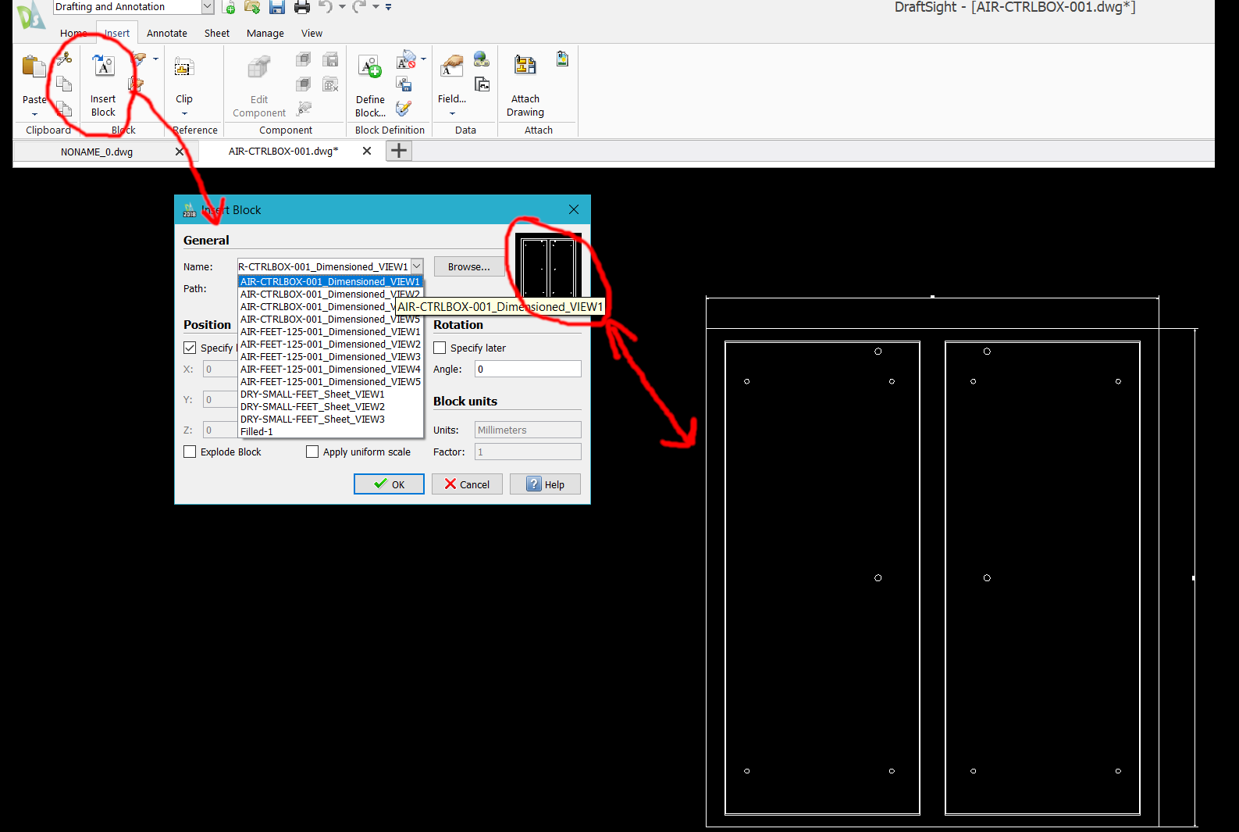This screenshot has width=1239, height=832.
Task: Toggle Position Specify later checkbox
Action: point(190,348)
